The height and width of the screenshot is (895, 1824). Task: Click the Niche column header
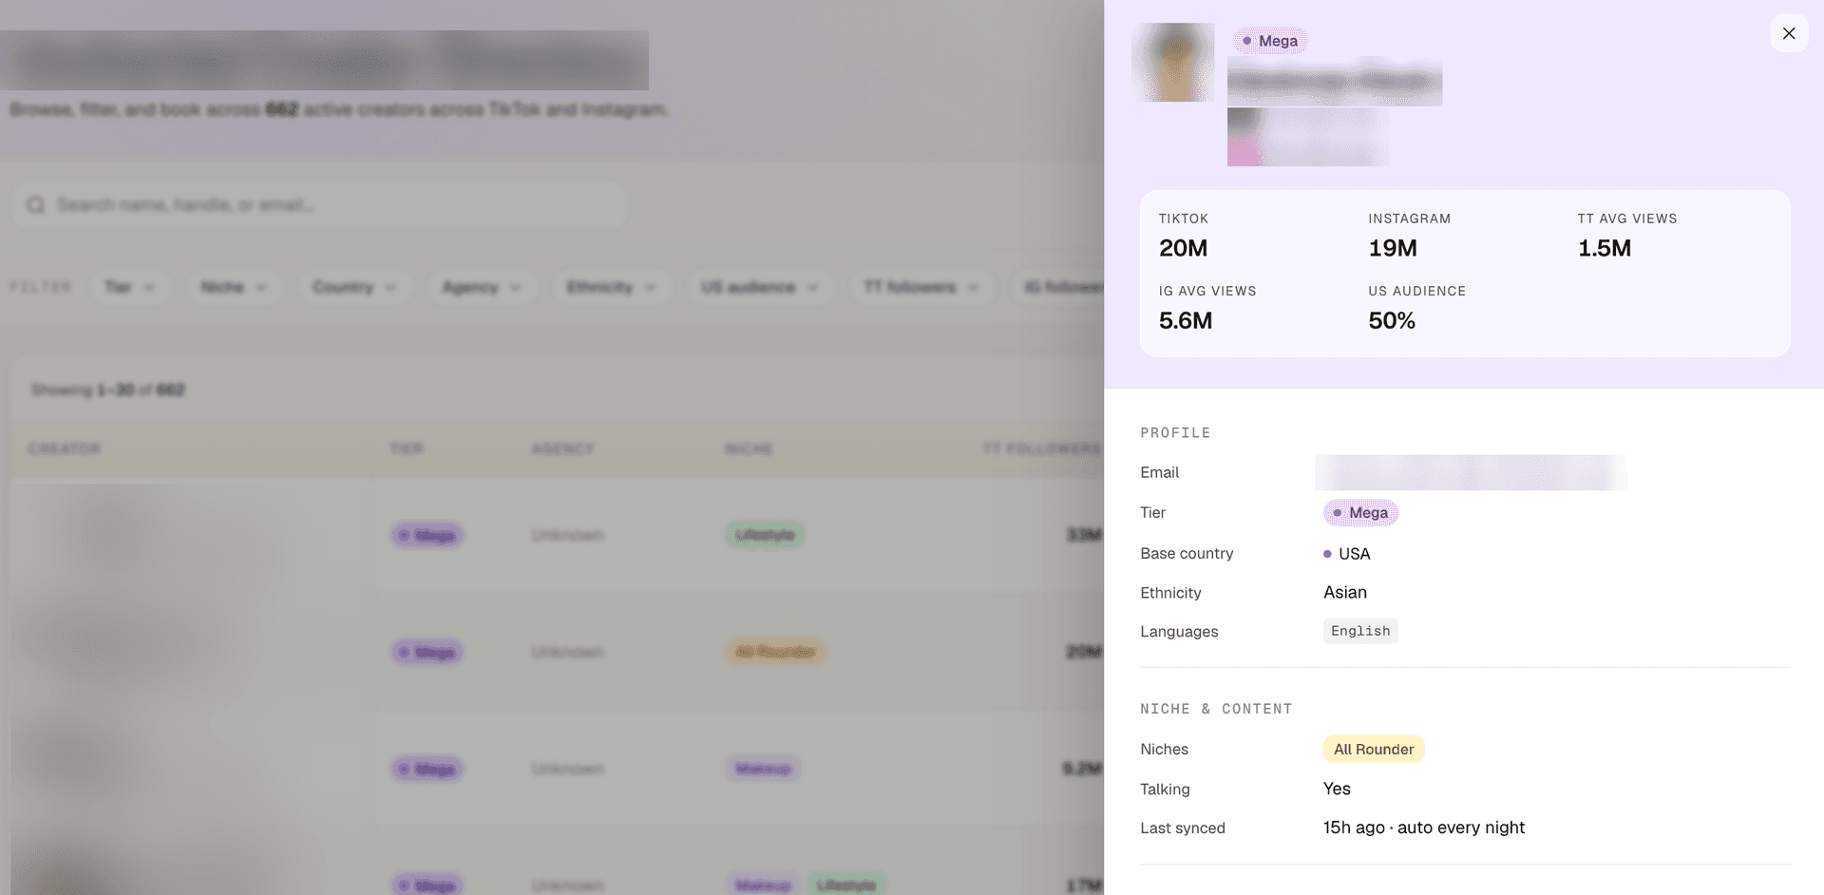[749, 448]
